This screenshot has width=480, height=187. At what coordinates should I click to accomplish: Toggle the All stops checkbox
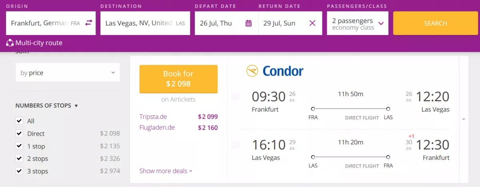coord(19,121)
